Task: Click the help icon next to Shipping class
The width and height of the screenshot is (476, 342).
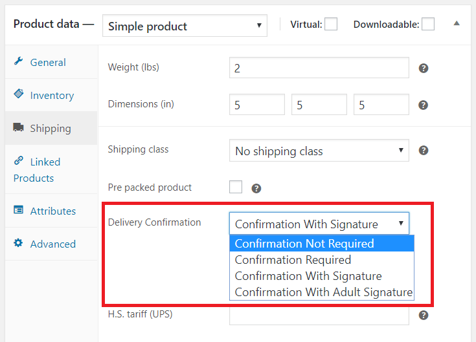Action: point(424,151)
